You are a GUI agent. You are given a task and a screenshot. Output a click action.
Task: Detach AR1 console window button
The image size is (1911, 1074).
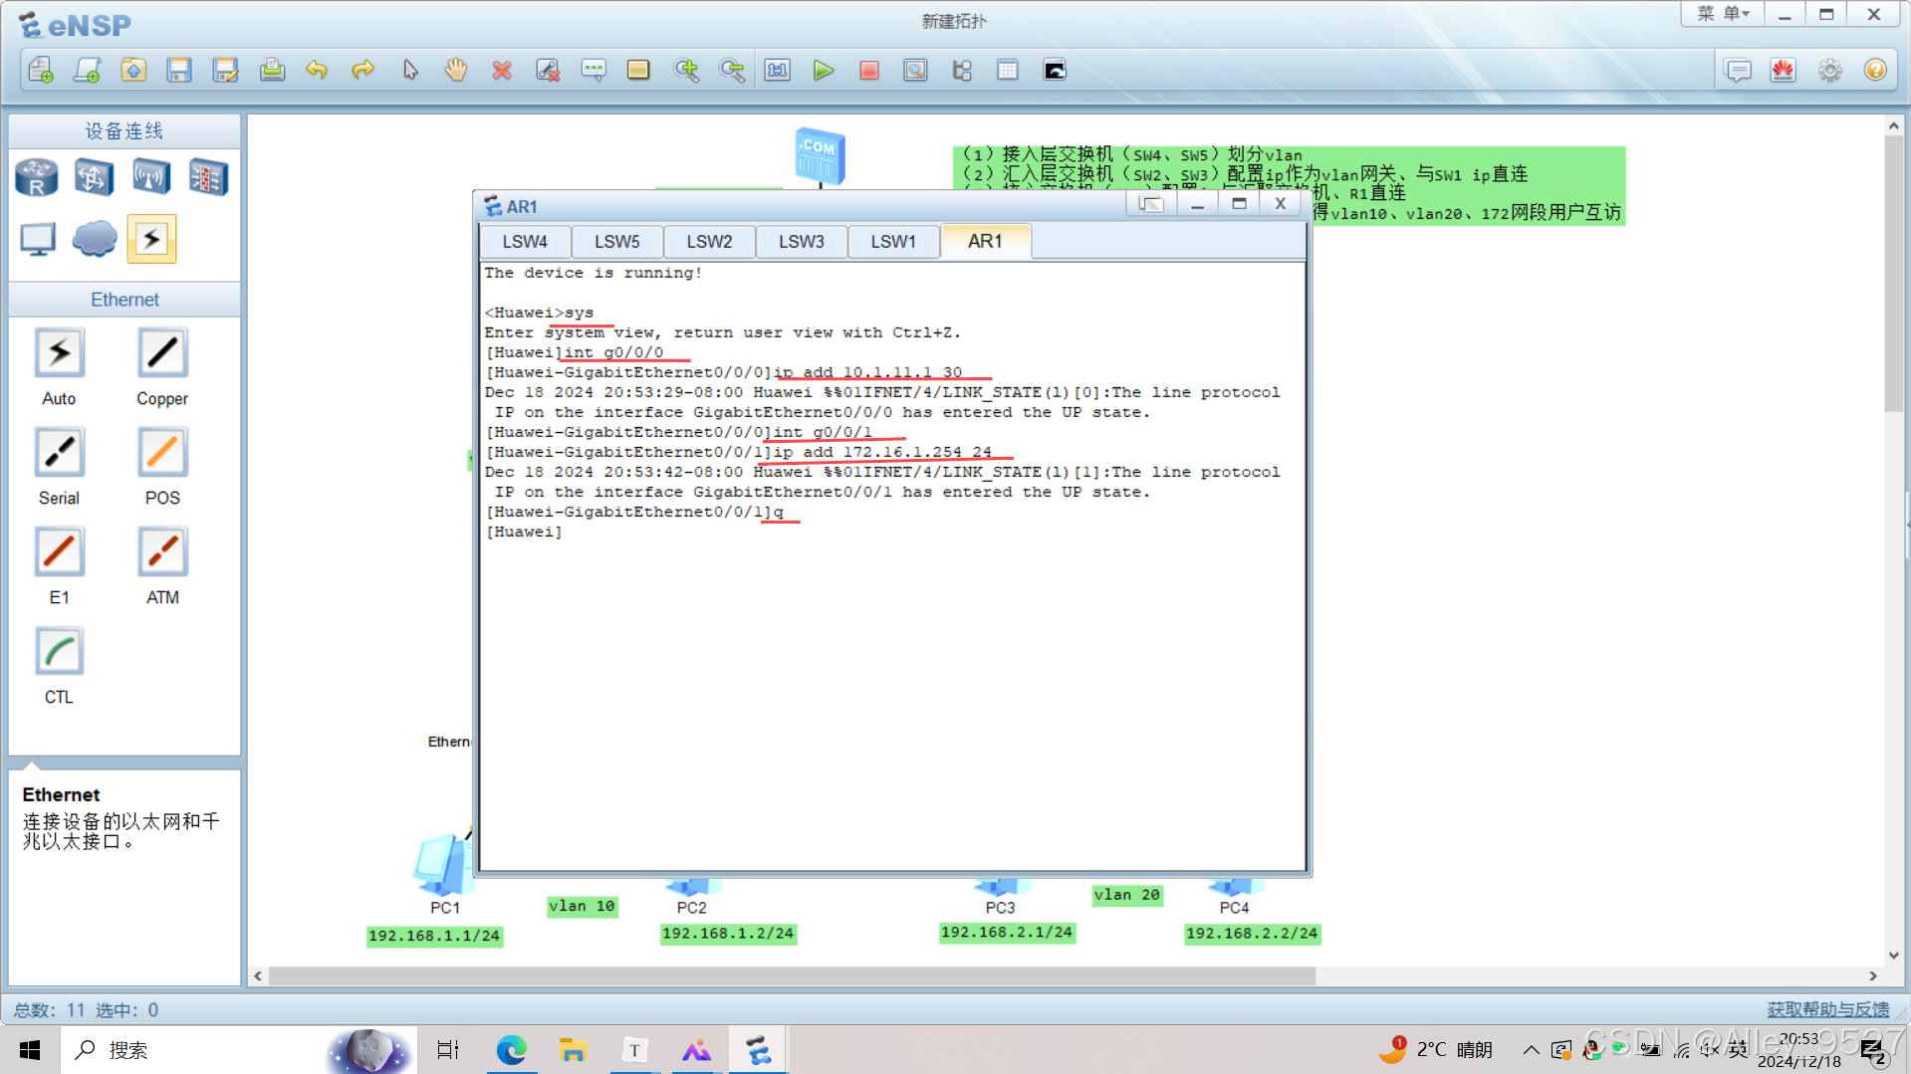(1151, 204)
